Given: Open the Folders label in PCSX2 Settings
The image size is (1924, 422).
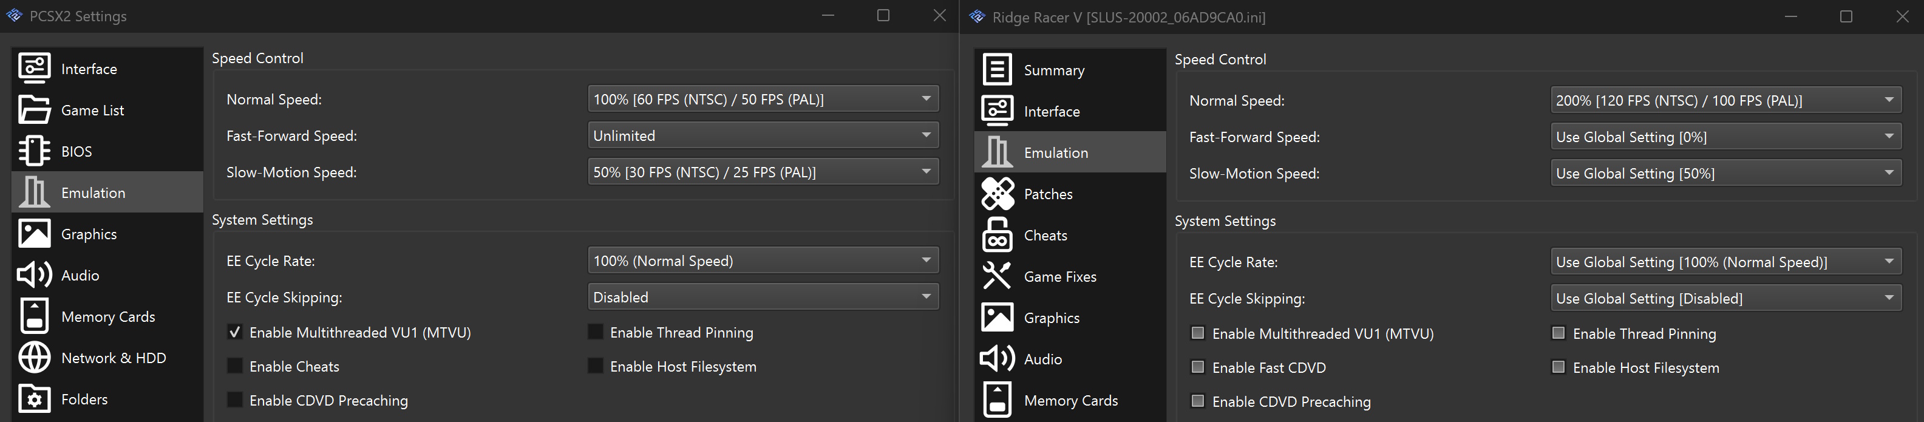Looking at the screenshot, I should [84, 399].
